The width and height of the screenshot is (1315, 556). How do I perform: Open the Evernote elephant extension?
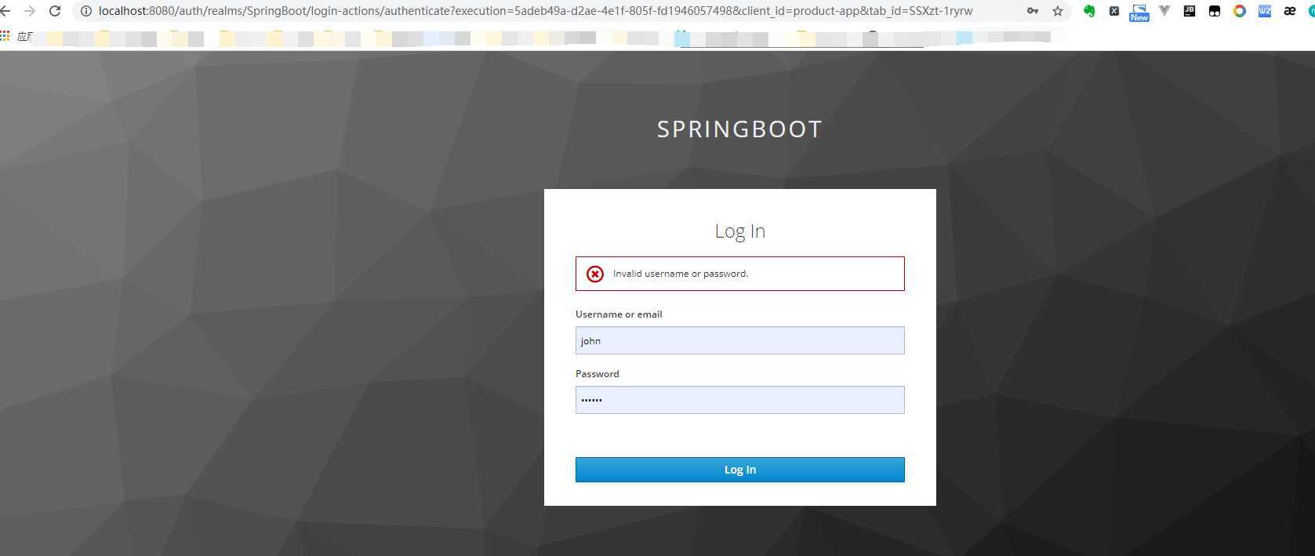1089,11
